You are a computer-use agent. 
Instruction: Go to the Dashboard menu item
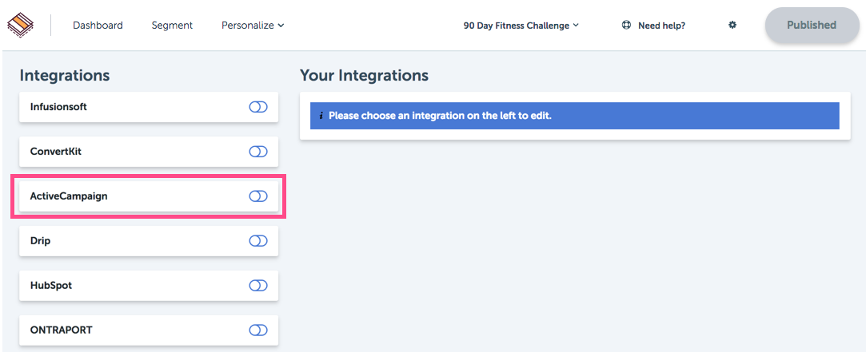tap(98, 26)
